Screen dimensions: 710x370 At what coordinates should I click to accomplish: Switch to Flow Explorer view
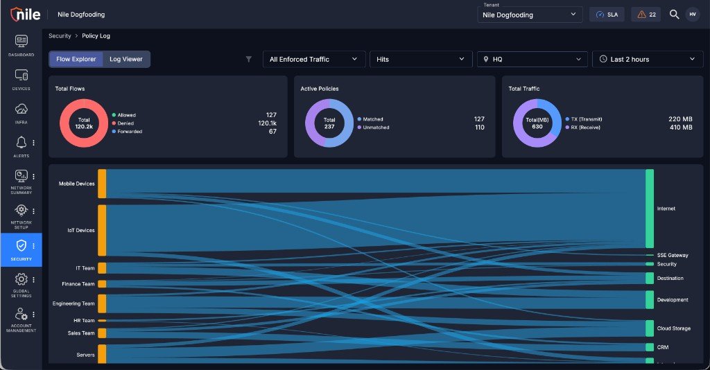coord(76,60)
